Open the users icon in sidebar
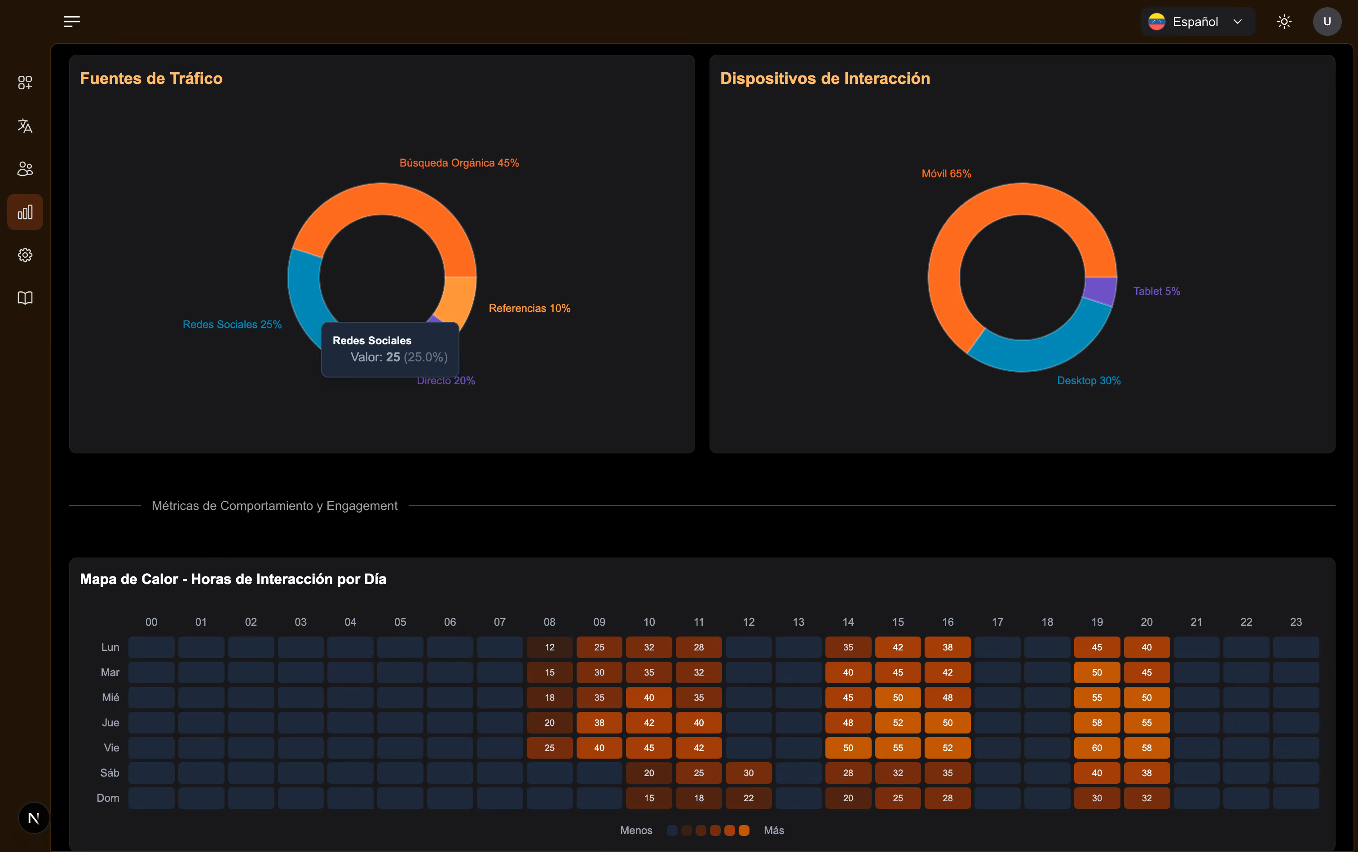Viewport: 1358px width, 852px height. [25, 168]
